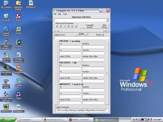Go to next tense page with >> side button
Image resolution: width=163 pixels, height=122 pixels.
(107, 73)
